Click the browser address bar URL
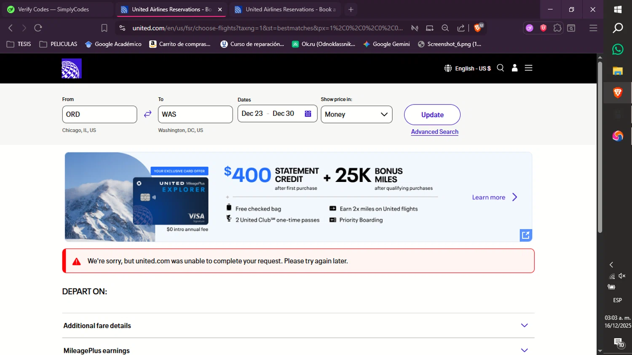This screenshot has height=355, width=632. [268, 28]
